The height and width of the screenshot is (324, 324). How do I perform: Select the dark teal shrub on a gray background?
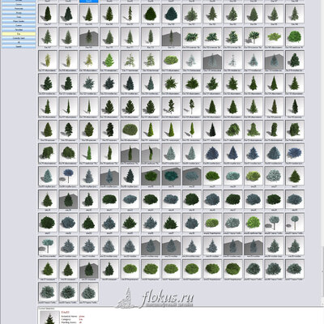click(171, 176)
